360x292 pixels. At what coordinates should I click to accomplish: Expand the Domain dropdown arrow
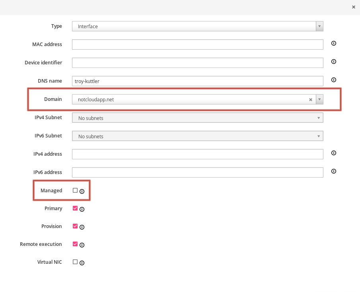click(x=319, y=99)
